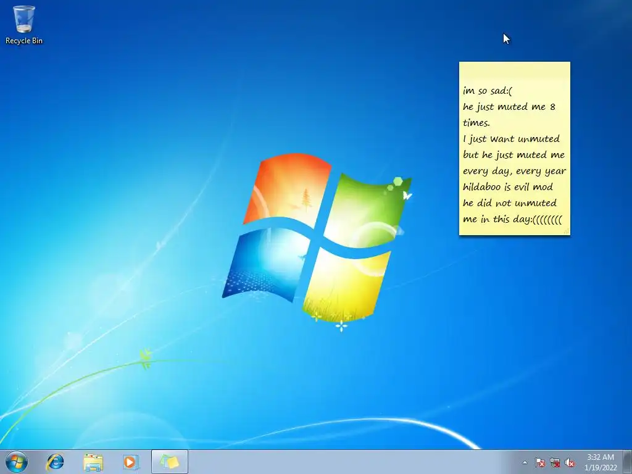This screenshot has width=632, height=474.
Task: Activate the Sticky Notes taskbar button
Action: click(x=170, y=462)
